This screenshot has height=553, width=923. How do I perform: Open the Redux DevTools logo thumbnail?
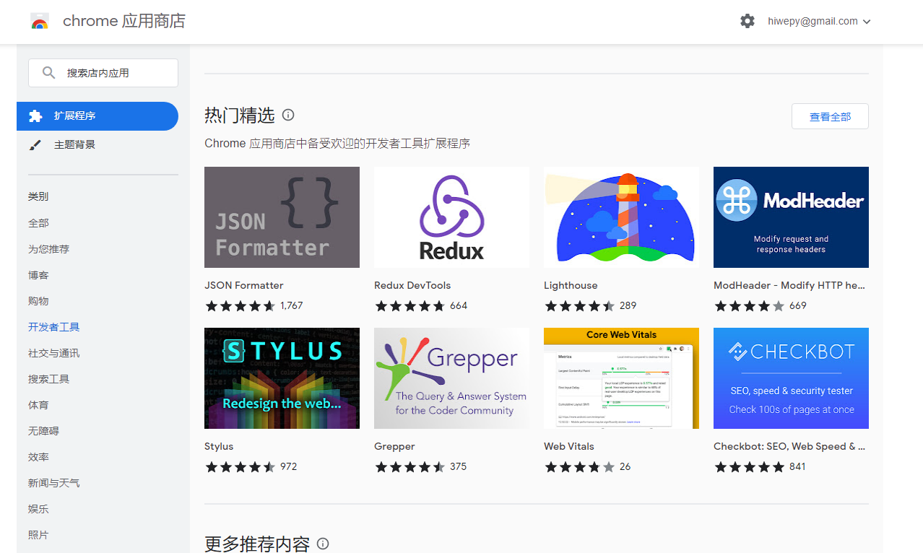[x=451, y=217]
